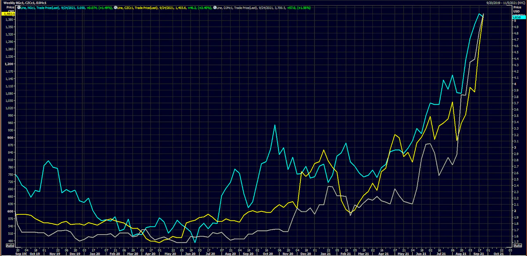The image size is (527, 256).
Task: Click the clock icon before the DJMc1 legend
Action: click(x=214, y=7)
